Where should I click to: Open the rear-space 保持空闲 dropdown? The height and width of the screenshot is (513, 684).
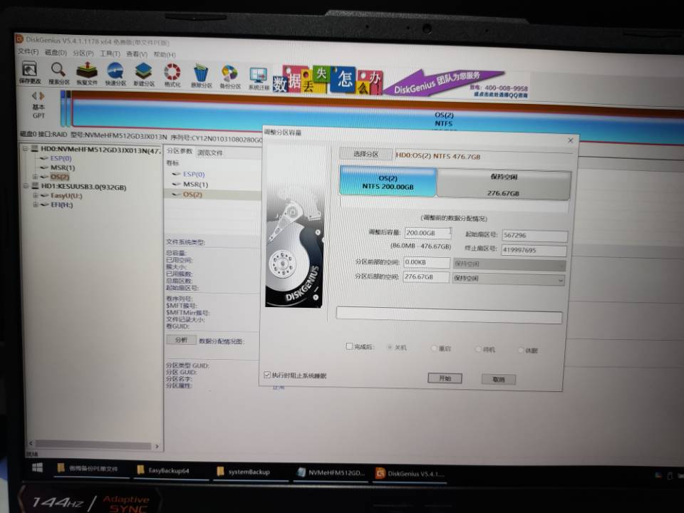coord(508,279)
